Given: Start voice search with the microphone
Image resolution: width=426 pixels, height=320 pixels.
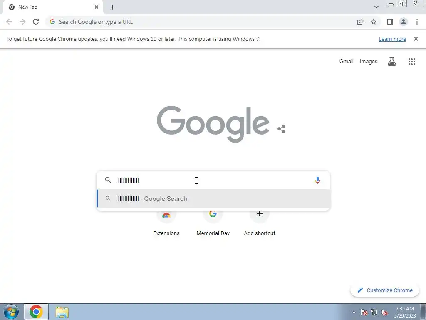Looking at the screenshot, I should pos(317,180).
